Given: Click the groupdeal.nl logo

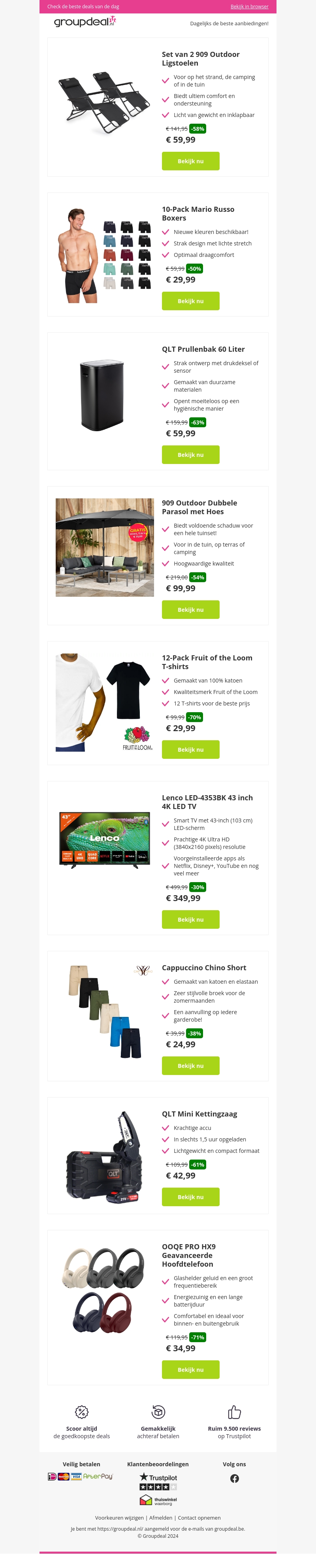Looking at the screenshot, I should (85, 22).
